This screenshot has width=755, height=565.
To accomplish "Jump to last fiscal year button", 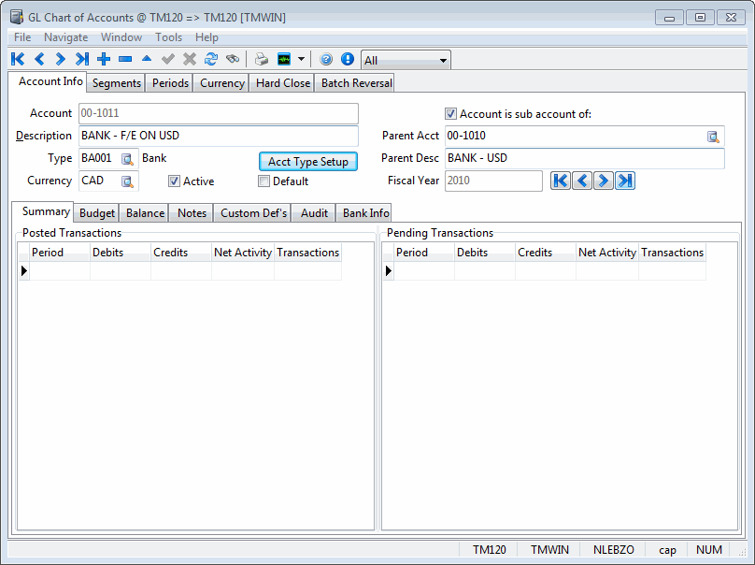I will (625, 181).
